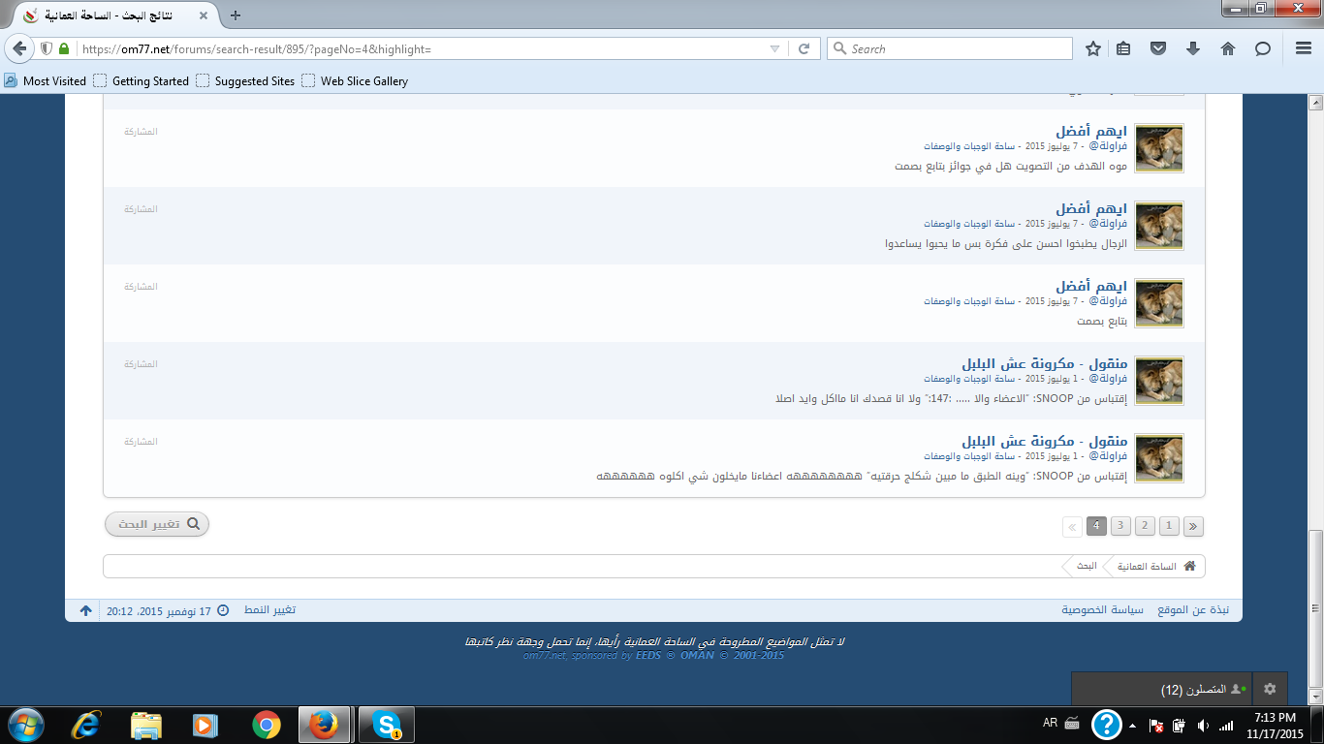Image resolution: width=1324 pixels, height=744 pixels.
Task: Click the Firefox search input field
Action: (950, 48)
